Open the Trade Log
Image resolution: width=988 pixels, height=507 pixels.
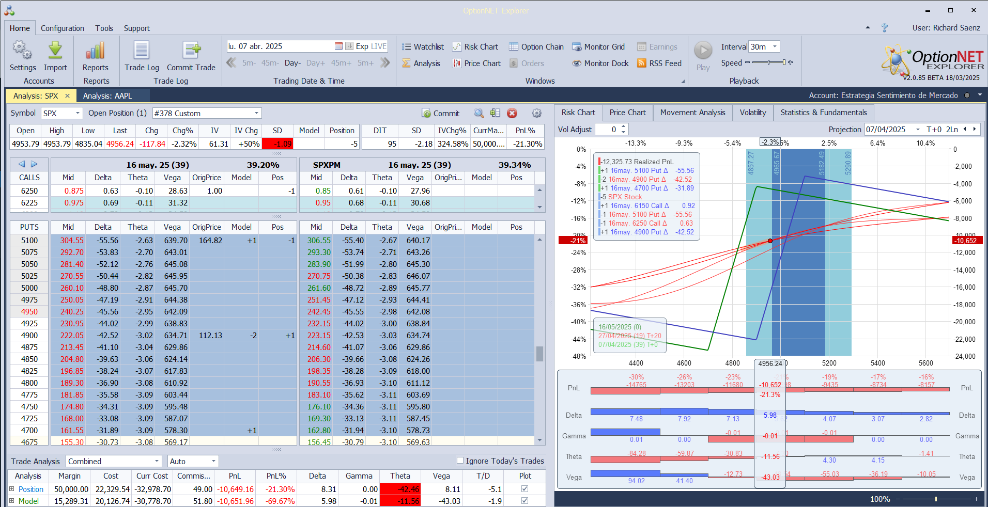(x=142, y=56)
